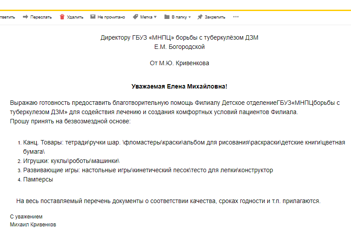Open the three-dots more actions menu
Image resolution: width=351 pixels, height=233 pixels.
tap(235, 17)
